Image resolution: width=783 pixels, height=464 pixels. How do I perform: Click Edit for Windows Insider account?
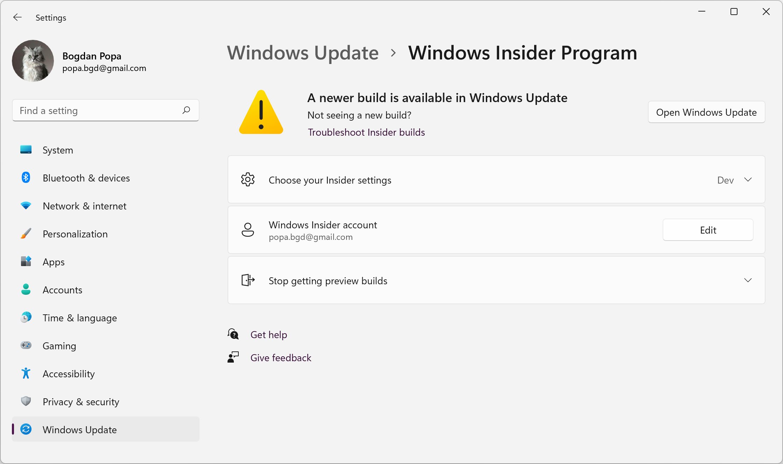click(x=708, y=230)
